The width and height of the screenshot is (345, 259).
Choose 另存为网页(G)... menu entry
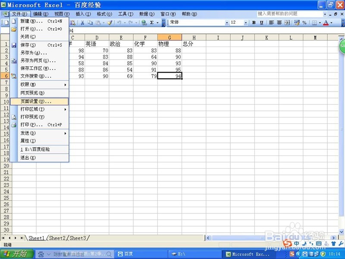click(x=40, y=61)
